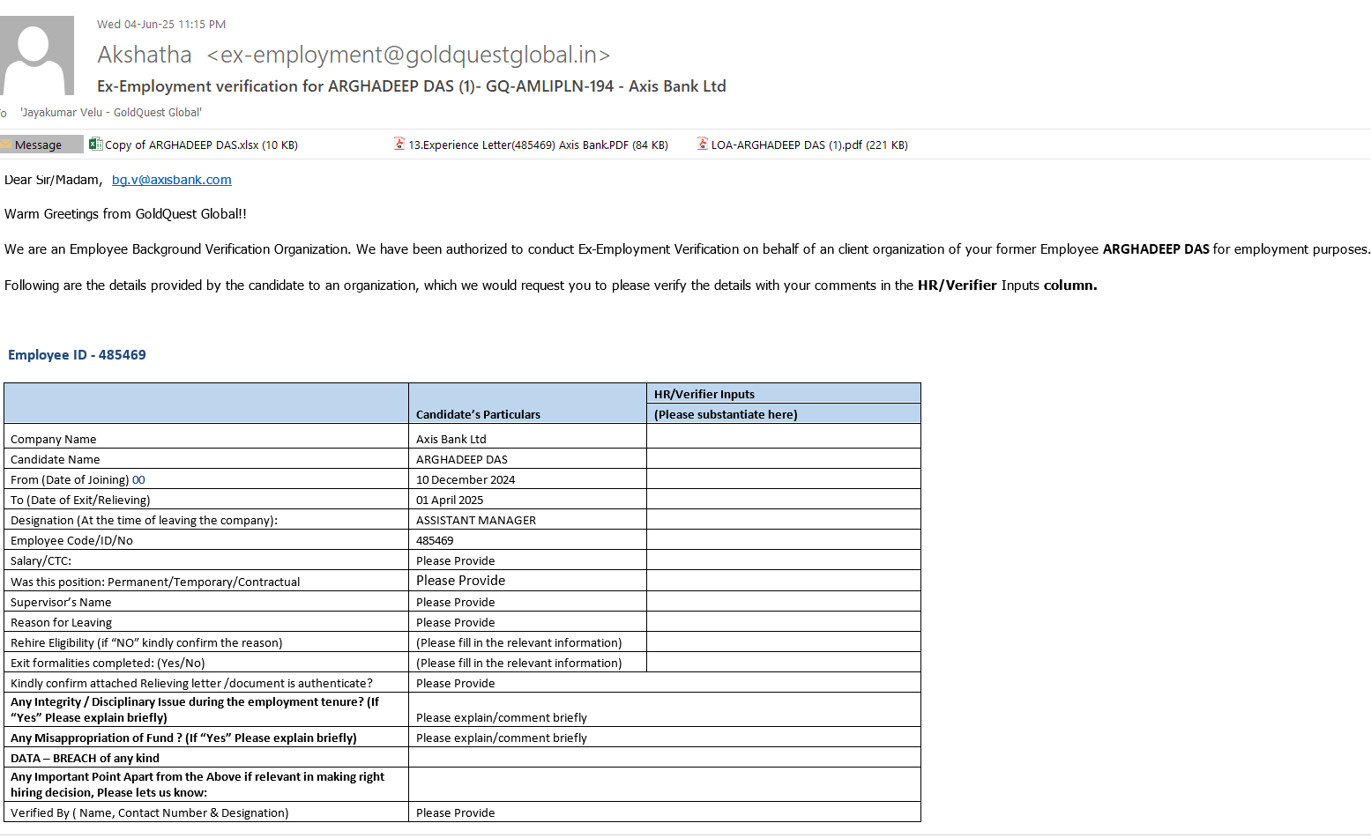Screen dimensions: 1371x838
Task: Click 'Please Provide' in the Verified By row
Action: pyautogui.click(x=455, y=812)
